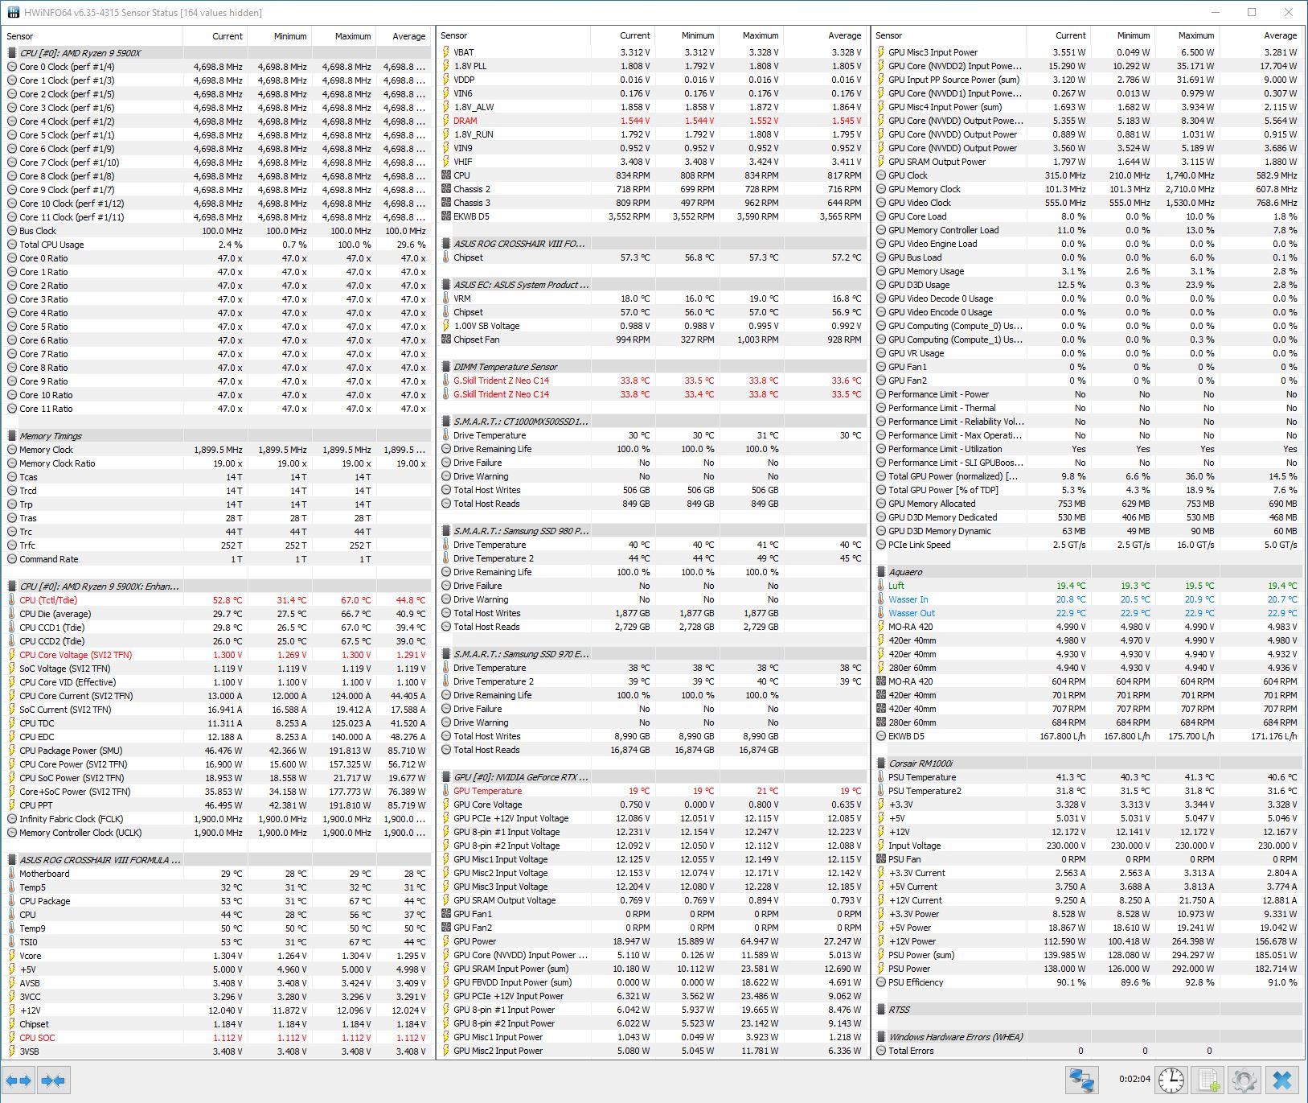Select the Corsair RM1000i group header
Viewport: 1308px width, 1103px height.
coord(1088,763)
